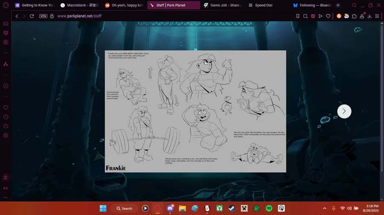
Task: Open Extensions cube icon in sidebar
Action: (6, 126)
